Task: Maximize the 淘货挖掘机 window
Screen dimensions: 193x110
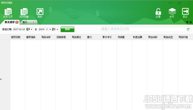Action: coord(179,3)
